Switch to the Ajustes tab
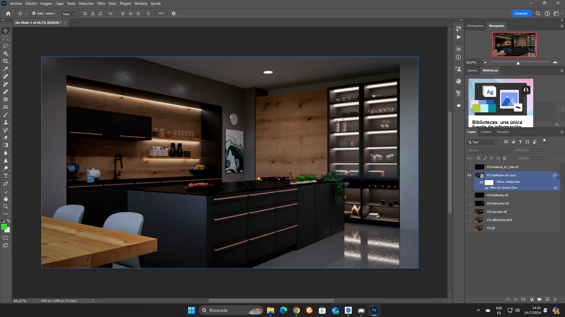Image resolution: width=565 pixels, height=317 pixels. 473,71
